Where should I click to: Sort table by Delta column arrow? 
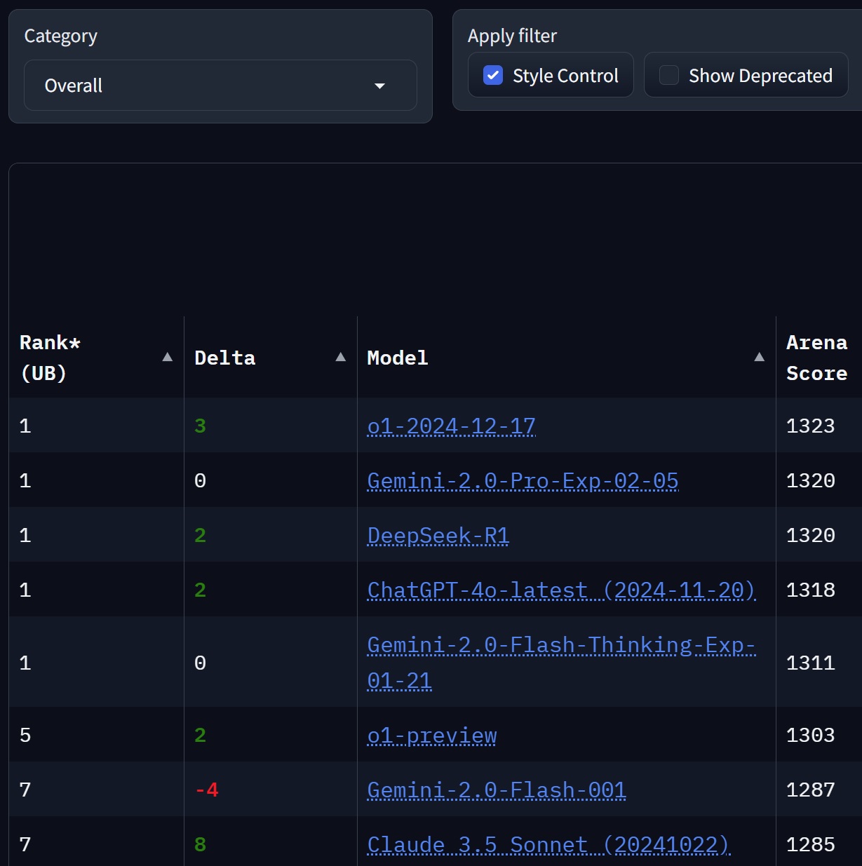(x=340, y=357)
